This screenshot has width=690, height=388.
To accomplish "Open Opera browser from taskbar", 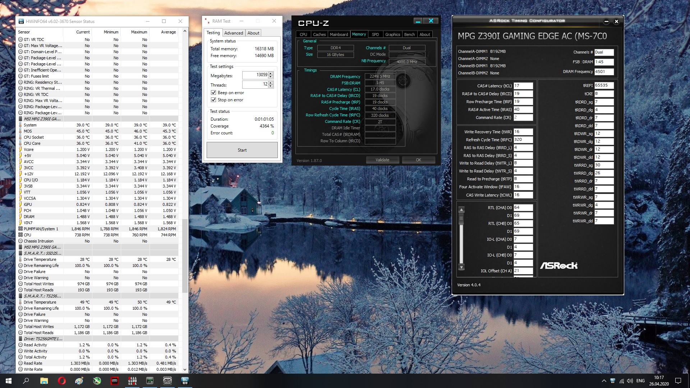I will point(61,381).
